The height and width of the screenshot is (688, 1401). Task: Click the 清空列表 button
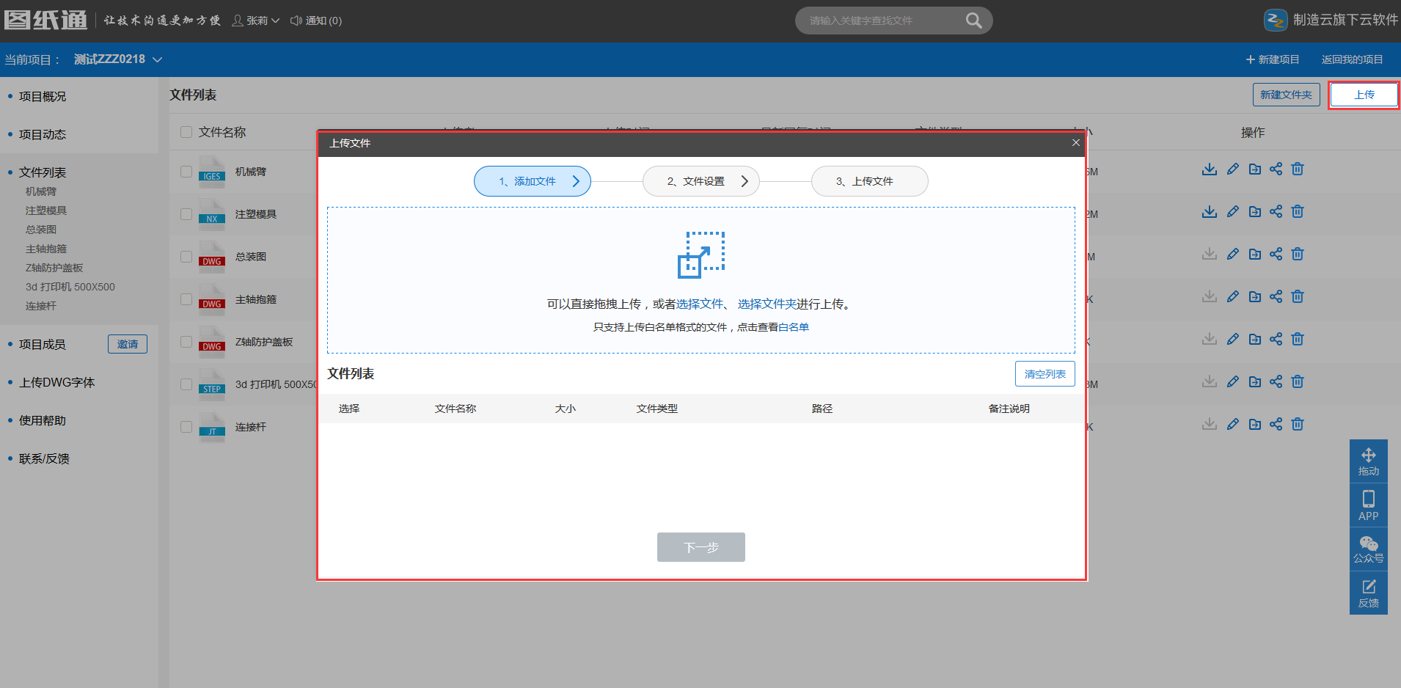click(x=1045, y=374)
